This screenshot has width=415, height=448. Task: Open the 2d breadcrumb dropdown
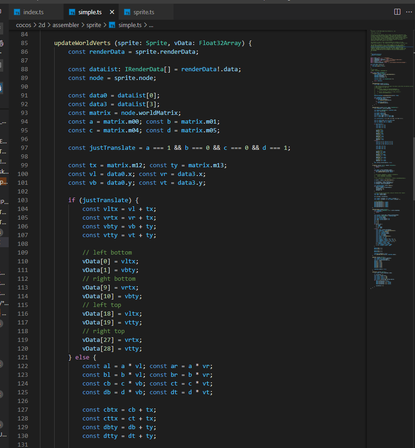(42, 25)
